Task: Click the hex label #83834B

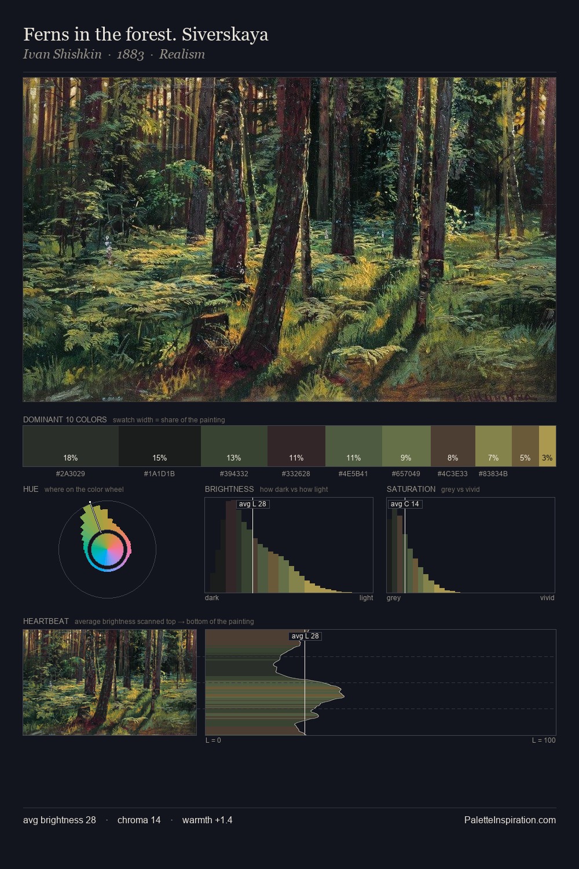Action: tap(493, 474)
